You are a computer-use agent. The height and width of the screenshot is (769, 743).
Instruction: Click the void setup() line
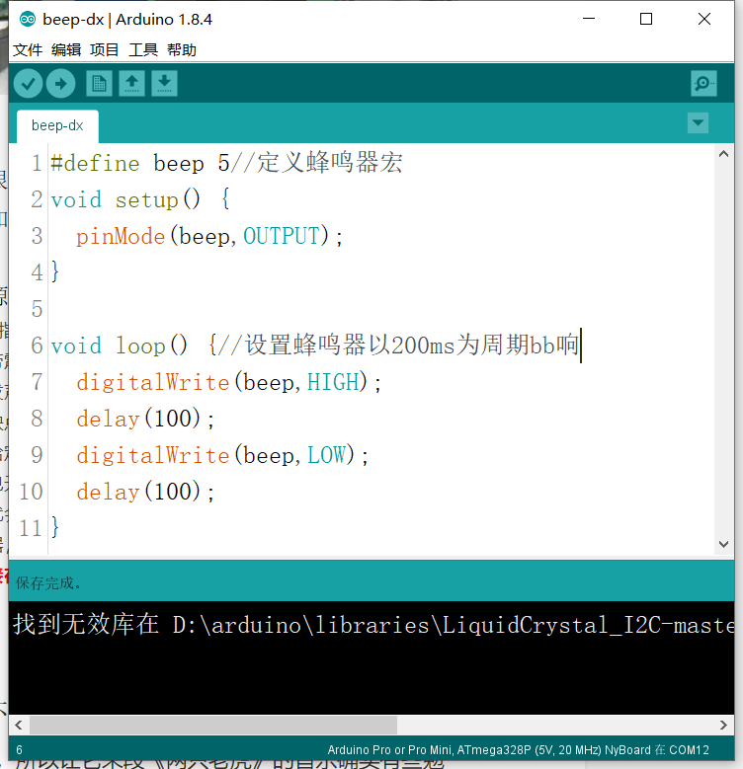coord(140,199)
